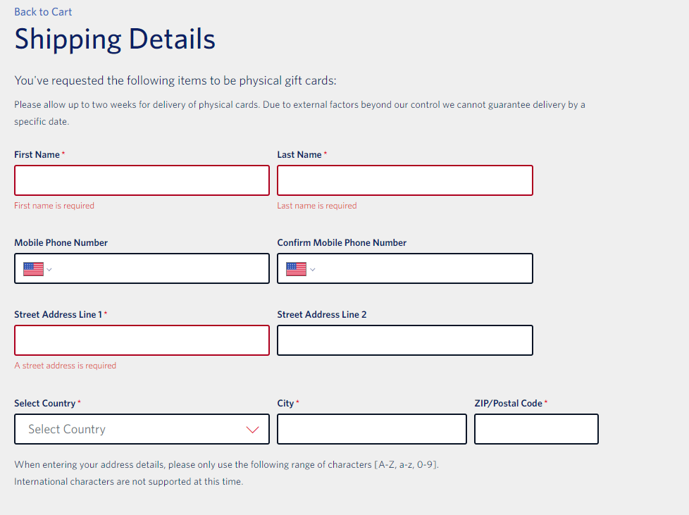
Task: Focus the First Name input field
Action: coord(142,180)
